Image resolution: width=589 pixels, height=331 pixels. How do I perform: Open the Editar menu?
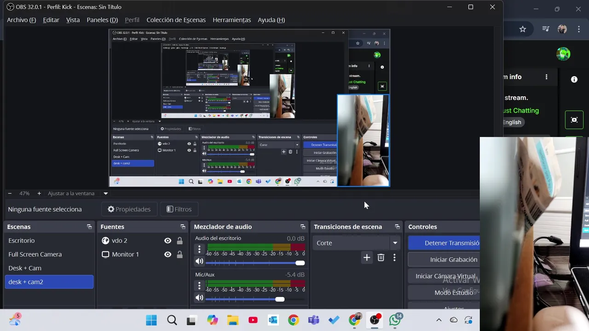tap(51, 20)
